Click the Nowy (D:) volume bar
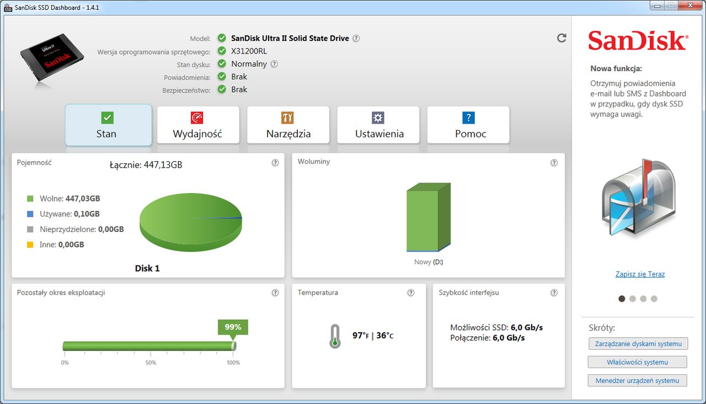The image size is (706, 404). [429, 217]
